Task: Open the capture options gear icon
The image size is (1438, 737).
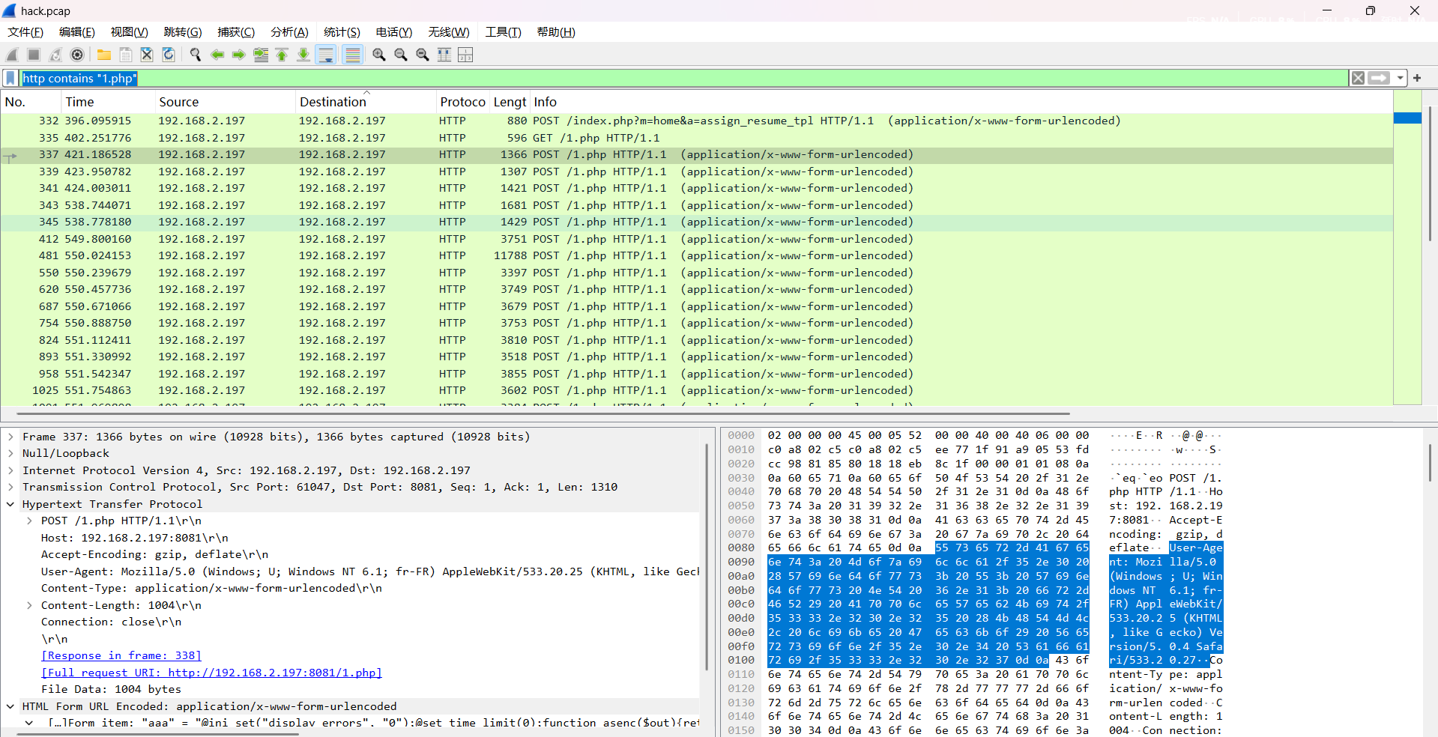Action: [x=77, y=55]
